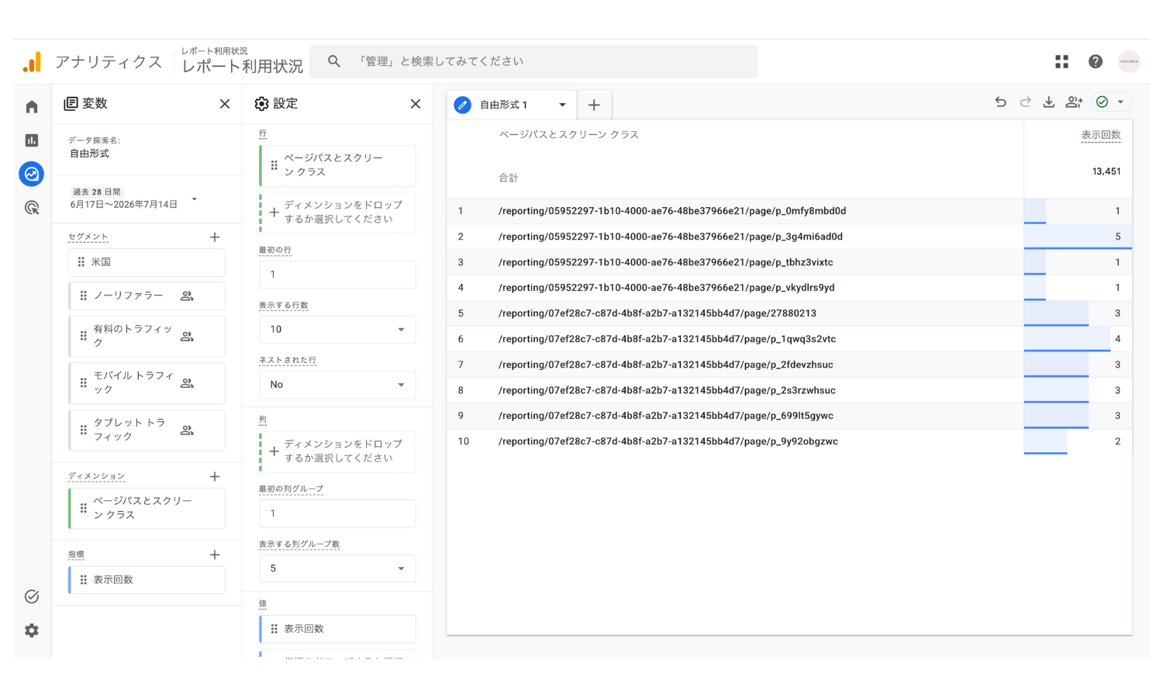
Task: Open the 表示する列グループ数 dropdown showing 5
Action: point(337,568)
